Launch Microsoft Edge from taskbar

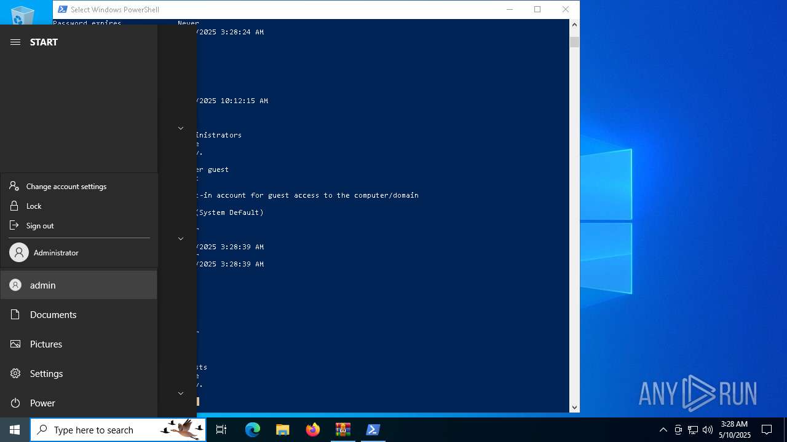(253, 430)
